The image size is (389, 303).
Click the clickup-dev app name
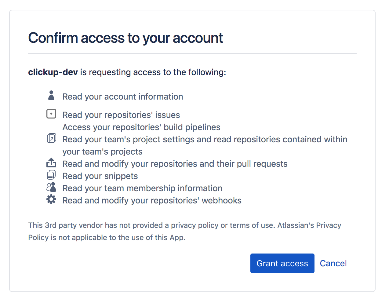(53, 72)
